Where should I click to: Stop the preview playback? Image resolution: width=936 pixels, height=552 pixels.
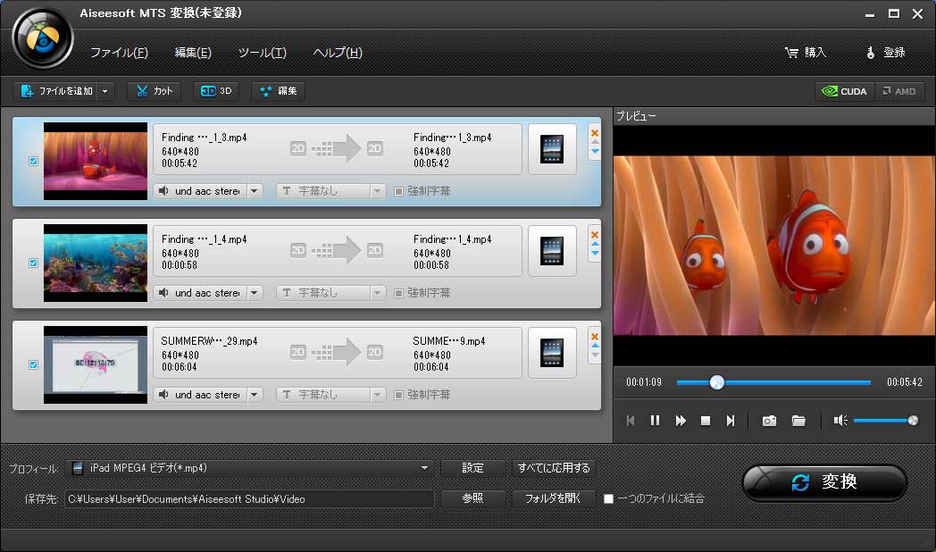click(x=706, y=421)
